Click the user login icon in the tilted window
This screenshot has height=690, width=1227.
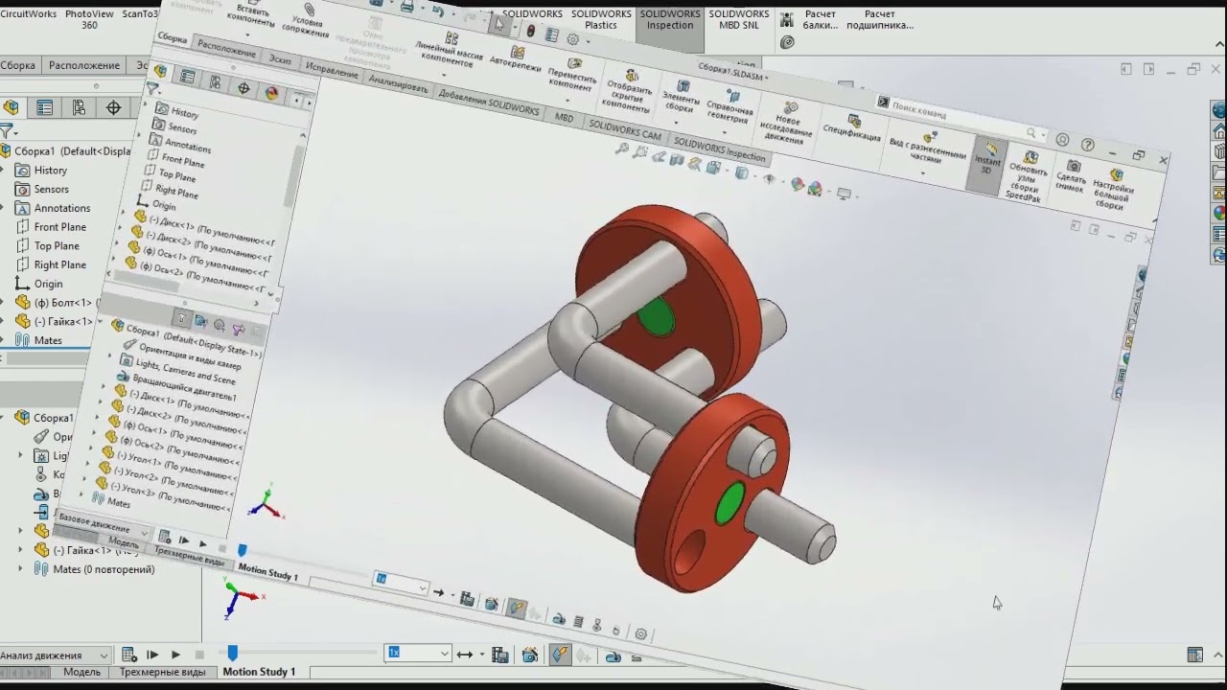coord(1062,140)
